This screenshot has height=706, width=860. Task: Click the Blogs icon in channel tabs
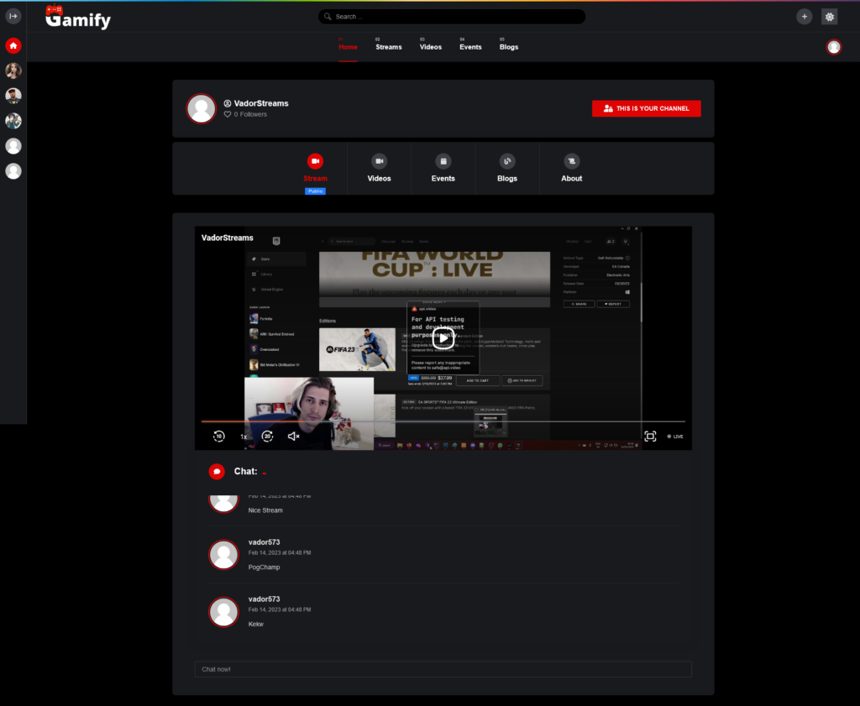507,161
